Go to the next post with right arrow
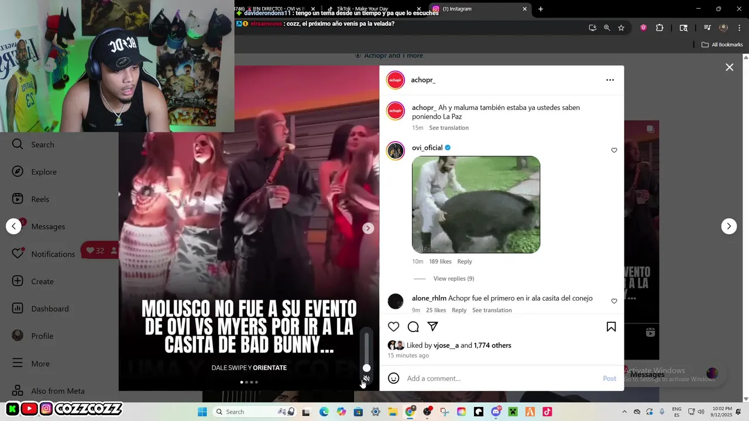749x421 pixels. pyautogui.click(x=729, y=226)
